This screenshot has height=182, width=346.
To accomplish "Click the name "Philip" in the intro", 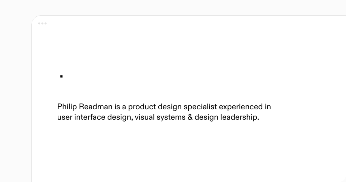I will (x=67, y=107).
